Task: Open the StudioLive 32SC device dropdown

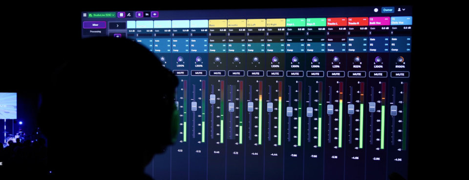Action: 102,15
